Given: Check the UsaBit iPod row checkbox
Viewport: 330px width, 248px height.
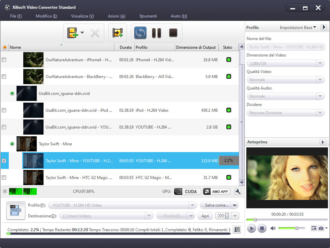Looking at the screenshot, I should (x=4, y=110).
